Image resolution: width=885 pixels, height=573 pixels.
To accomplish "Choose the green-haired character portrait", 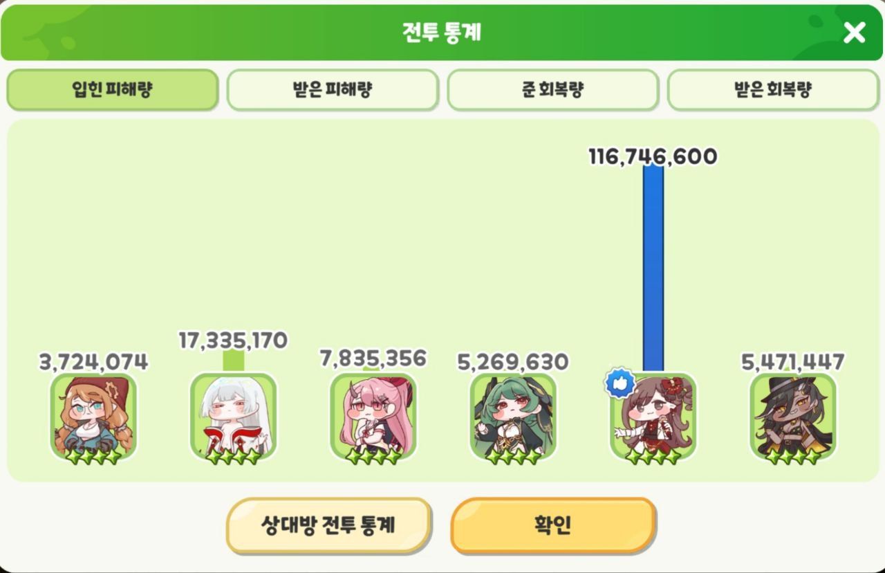I will coord(514,417).
